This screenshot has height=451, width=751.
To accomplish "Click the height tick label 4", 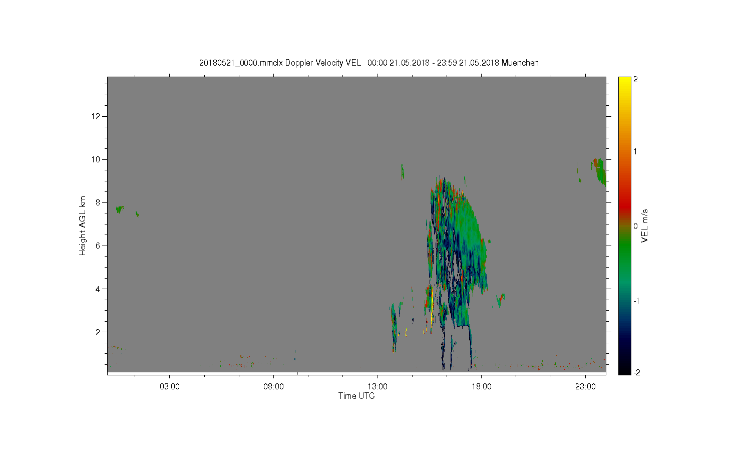I will [x=99, y=289].
